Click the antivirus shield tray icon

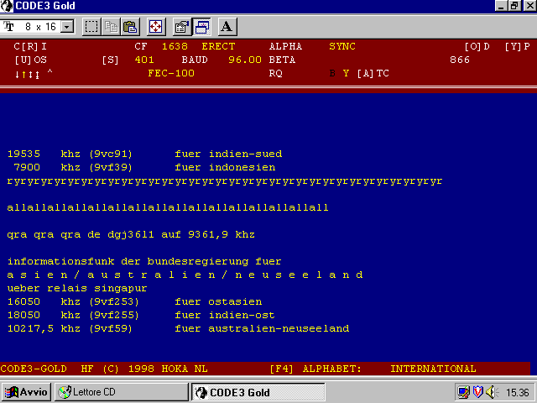tap(477, 392)
